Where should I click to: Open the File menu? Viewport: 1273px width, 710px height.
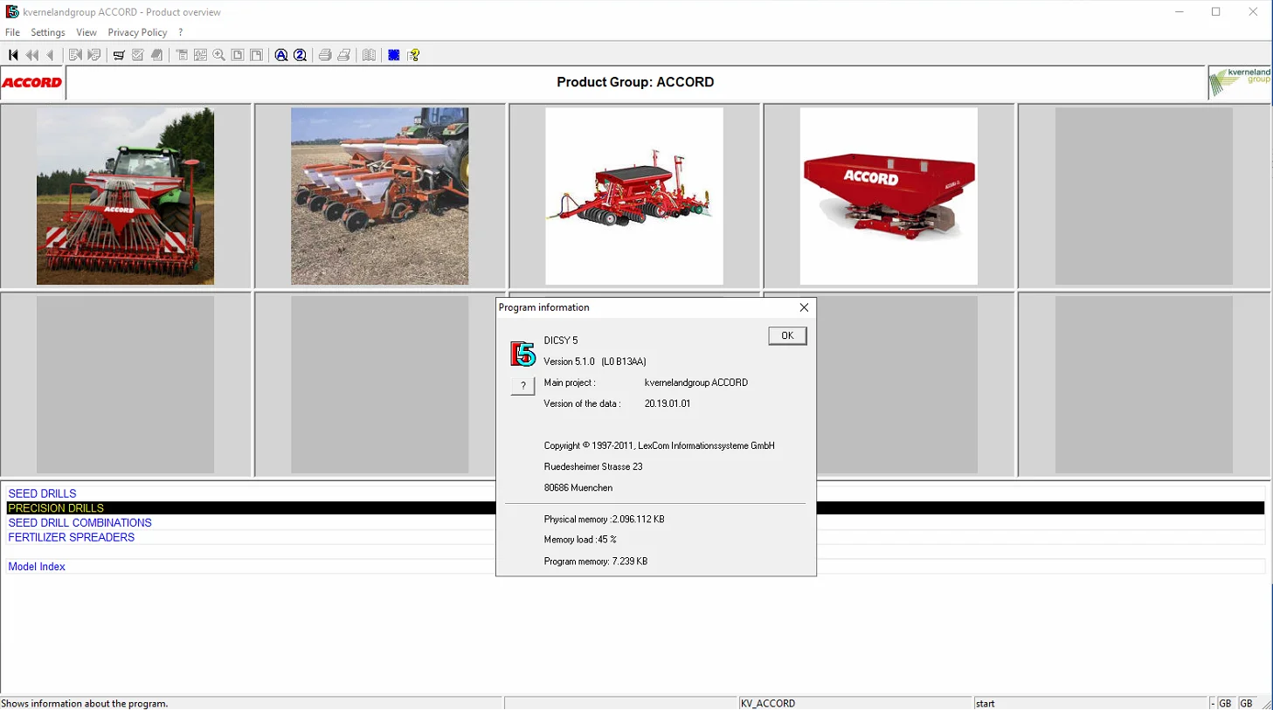[x=12, y=32]
